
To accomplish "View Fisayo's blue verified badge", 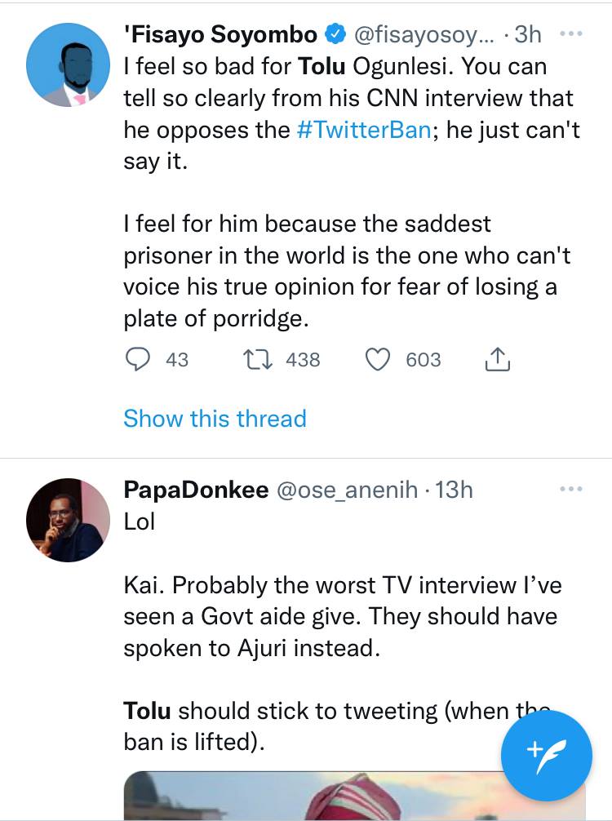I will click(x=335, y=34).
